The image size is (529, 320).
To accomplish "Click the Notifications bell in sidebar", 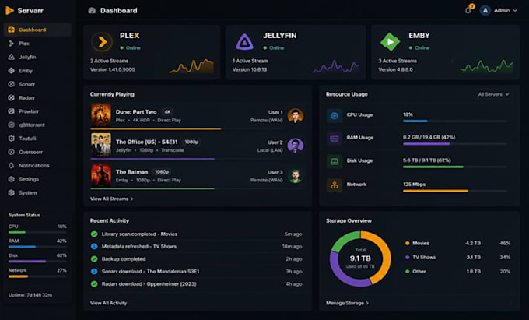I will 12,165.
